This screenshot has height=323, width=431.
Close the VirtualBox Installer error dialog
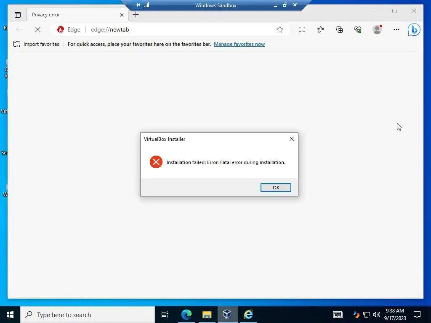tap(292, 139)
